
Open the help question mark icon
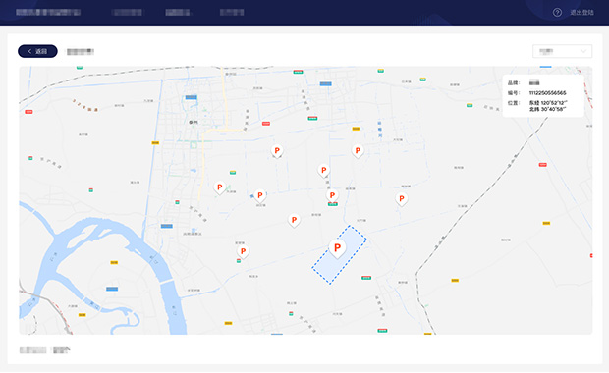click(x=557, y=13)
